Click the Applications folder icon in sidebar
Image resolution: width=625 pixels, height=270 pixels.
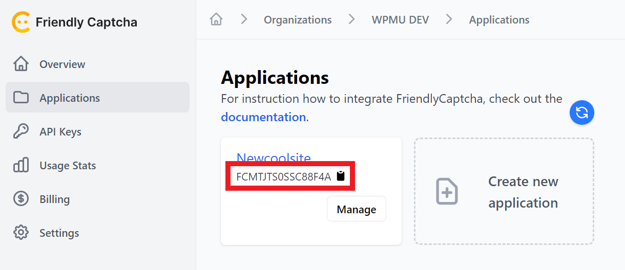21,97
